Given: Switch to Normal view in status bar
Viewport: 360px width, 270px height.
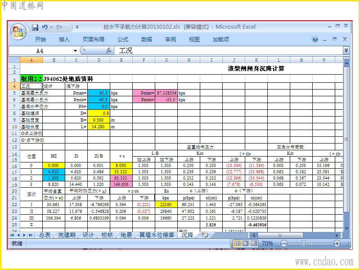Looking at the screenshot, I should click(x=237, y=243).
